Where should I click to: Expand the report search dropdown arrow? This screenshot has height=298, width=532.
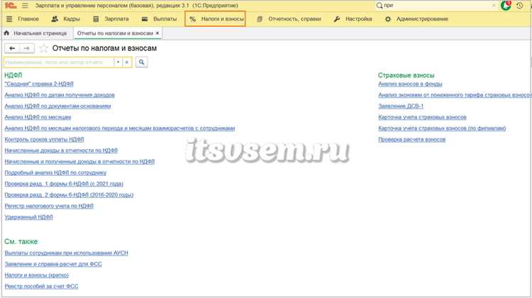click(x=118, y=62)
